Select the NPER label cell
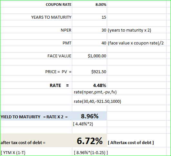 pos(66,30)
